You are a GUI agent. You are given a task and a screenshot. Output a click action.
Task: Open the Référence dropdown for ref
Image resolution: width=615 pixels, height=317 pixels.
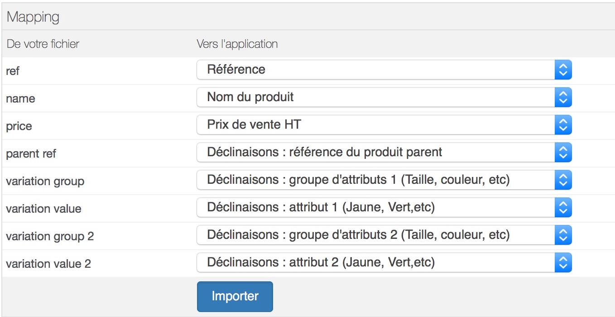click(x=384, y=70)
